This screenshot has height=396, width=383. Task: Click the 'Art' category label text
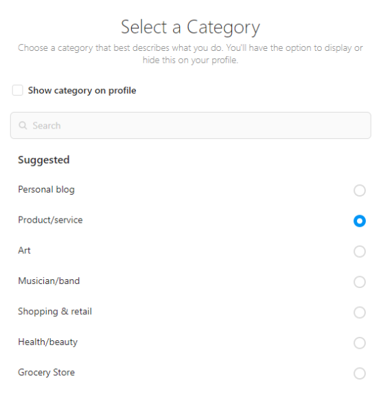24,250
